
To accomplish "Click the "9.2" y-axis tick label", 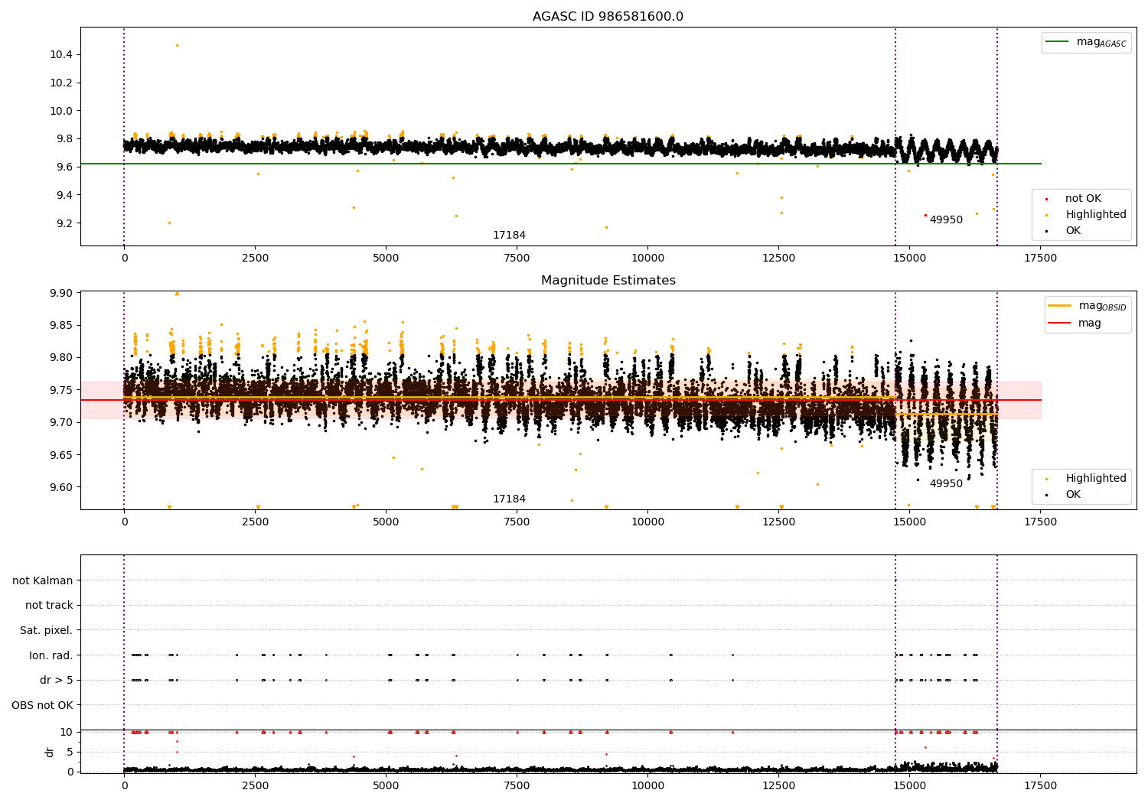I will 64,223.
